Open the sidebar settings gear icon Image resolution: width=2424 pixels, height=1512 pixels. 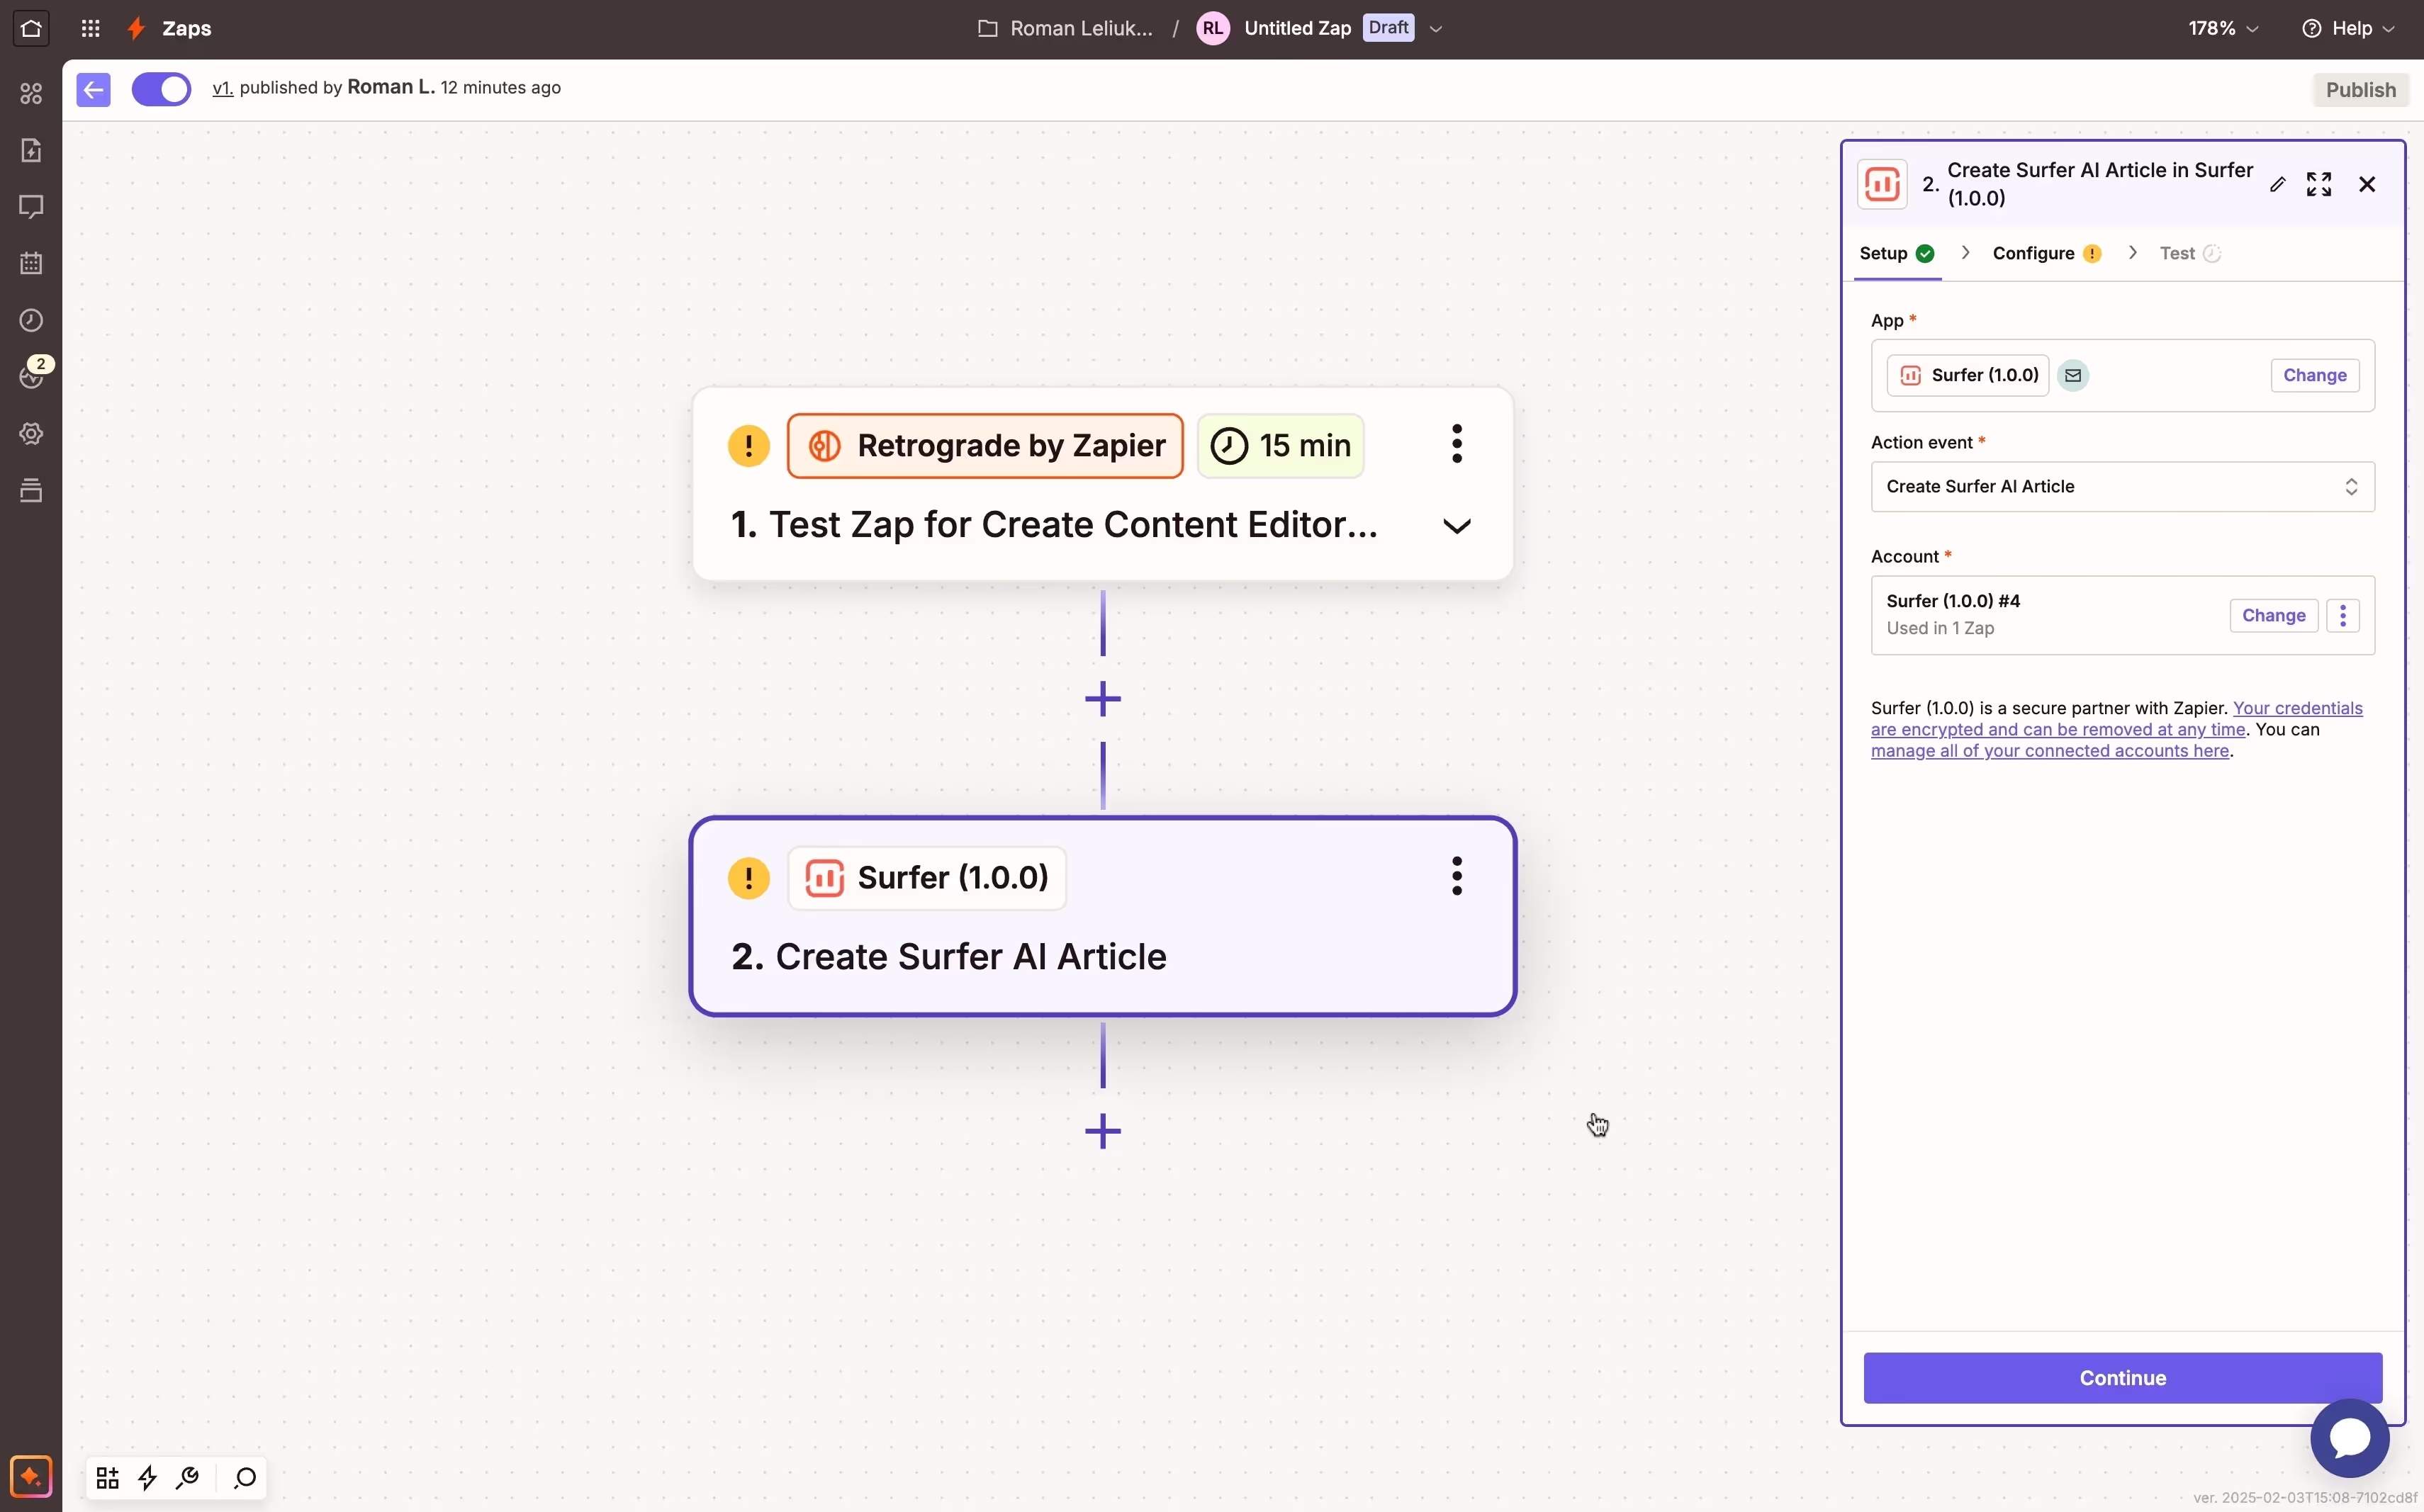tap(31, 434)
